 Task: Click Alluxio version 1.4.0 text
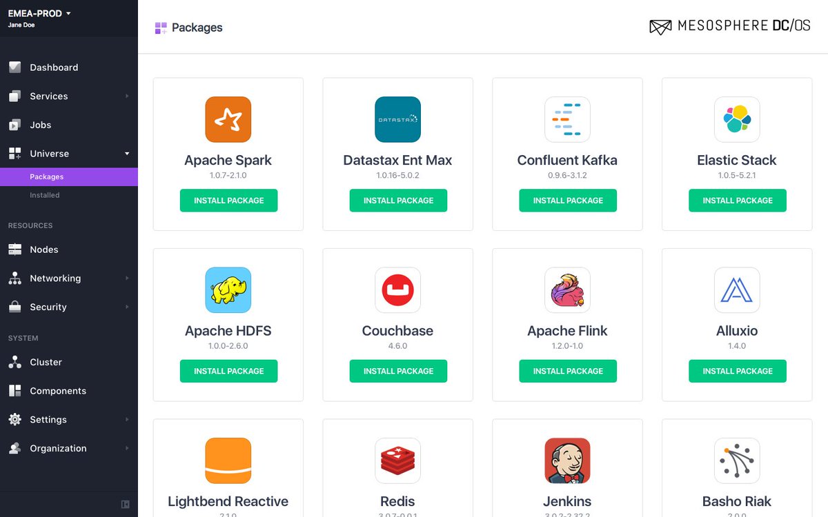click(x=737, y=346)
